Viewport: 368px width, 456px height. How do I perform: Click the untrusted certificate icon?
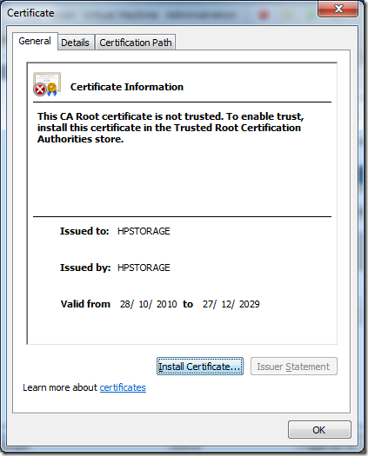coord(47,84)
